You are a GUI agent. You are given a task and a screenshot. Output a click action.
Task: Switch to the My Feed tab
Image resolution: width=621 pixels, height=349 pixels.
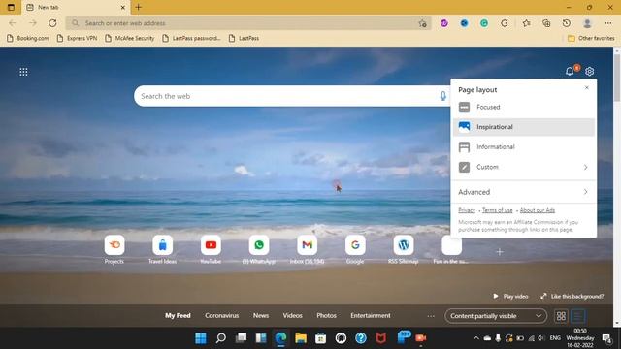point(178,316)
